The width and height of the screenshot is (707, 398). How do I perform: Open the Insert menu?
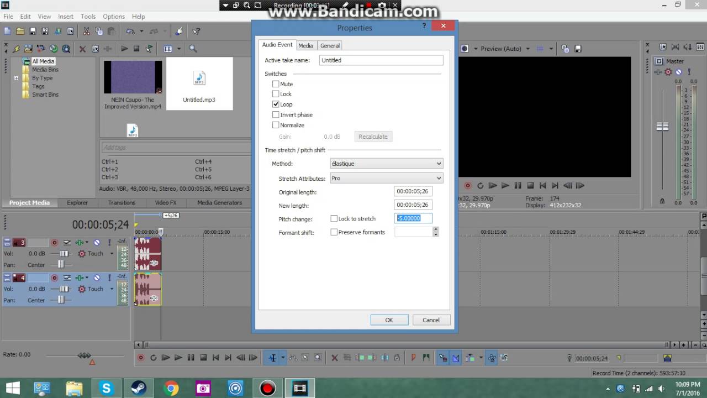[x=66, y=17]
